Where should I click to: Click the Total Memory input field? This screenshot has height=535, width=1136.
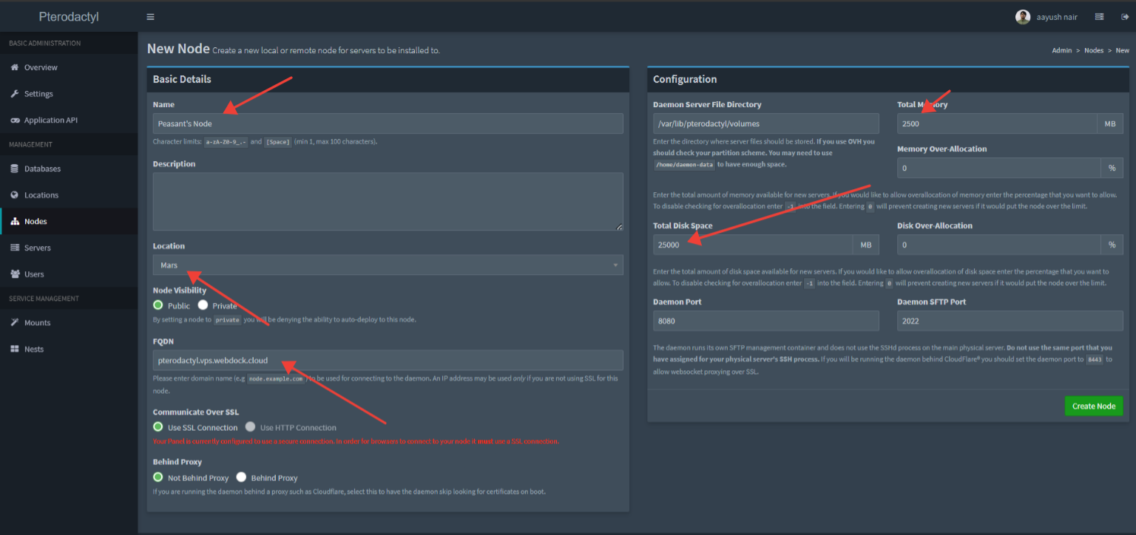[x=996, y=123]
